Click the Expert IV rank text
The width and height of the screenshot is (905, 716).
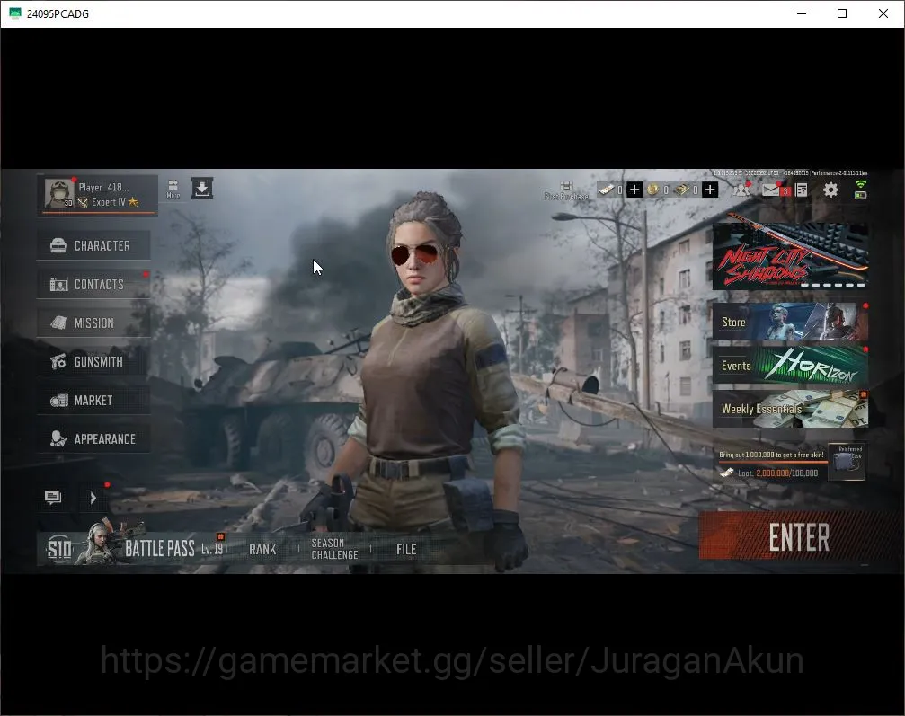(x=109, y=202)
